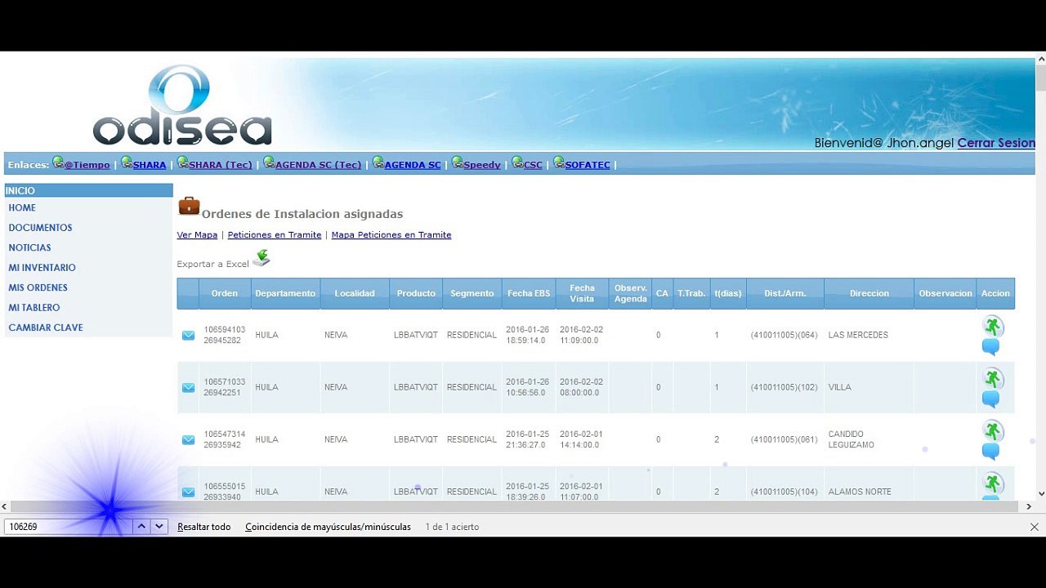This screenshot has height=588, width=1046.
Task: Open MI INVENTARIO in sidebar menu
Action: click(42, 268)
